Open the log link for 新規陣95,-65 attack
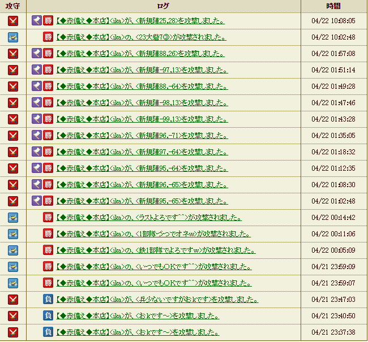The height and width of the screenshot is (342, 368). tap(142, 201)
